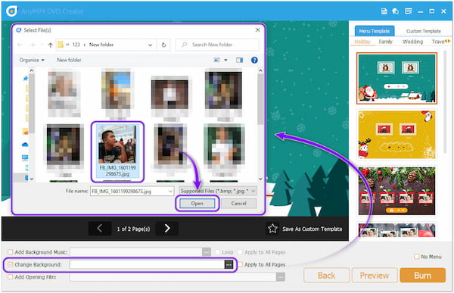454x293 pixels.
Task: Go to previous menu page arrow
Action: pos(99,229)
